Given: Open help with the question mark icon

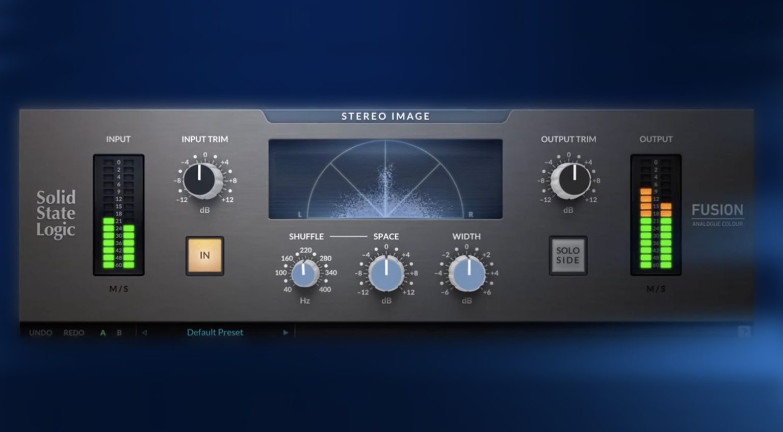Looking at the screenshot, I should click(x=744, y=332).
